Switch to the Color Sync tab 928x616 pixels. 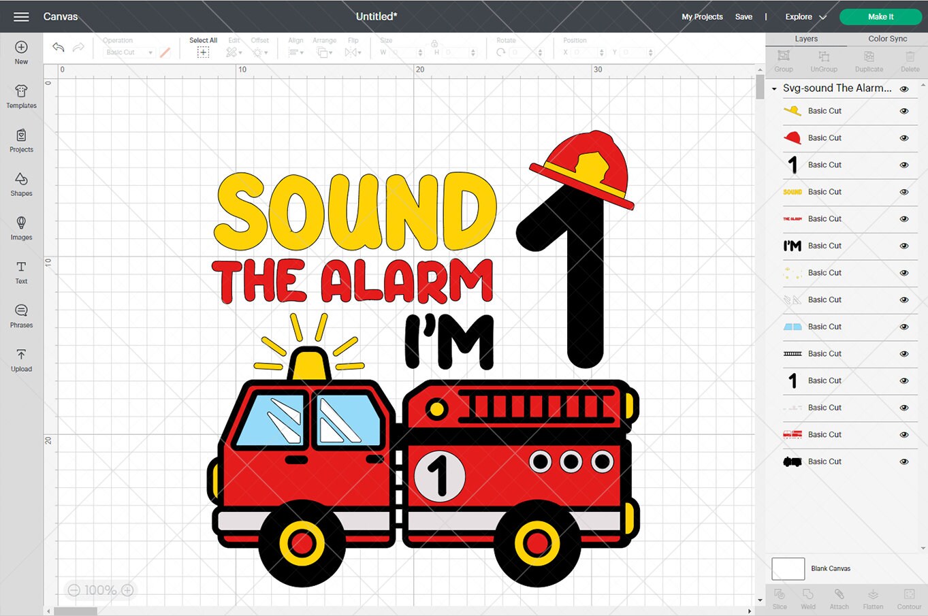[x=887, y=39]
